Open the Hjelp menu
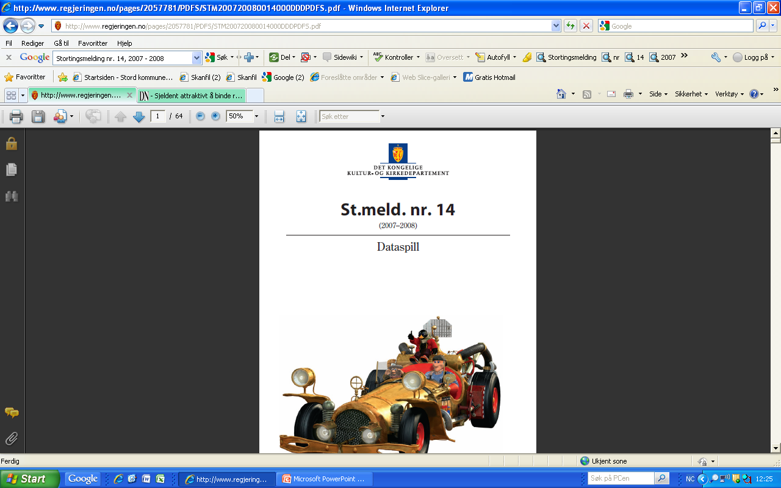781x488 pixels. 124,43
